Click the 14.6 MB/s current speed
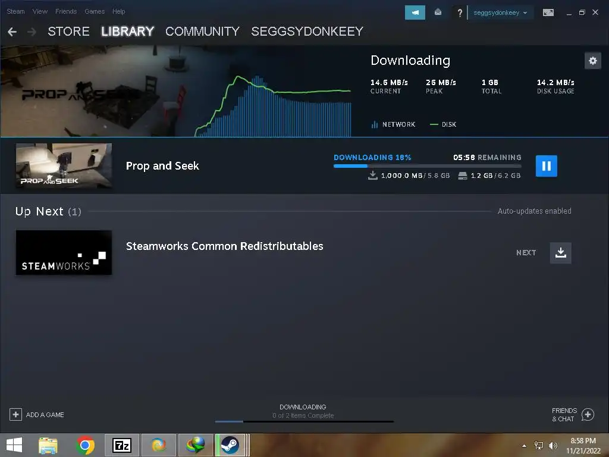The height and width of the screenshot is (457, 609). [x=389, y=82]
